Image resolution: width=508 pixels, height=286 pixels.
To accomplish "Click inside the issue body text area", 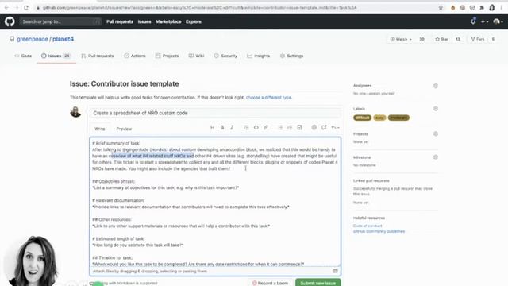I will pyautogui.click(x=215, y=202).
